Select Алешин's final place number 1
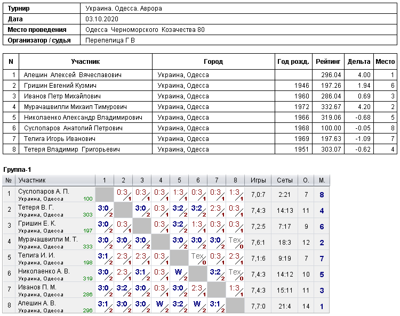The image size is (400, 316). (x=322, y=306)
